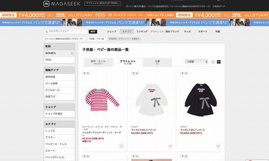This screenshot has height=161, width=269.
Task: Filter by タイムセール price type
Action: [x=59, y=90]
